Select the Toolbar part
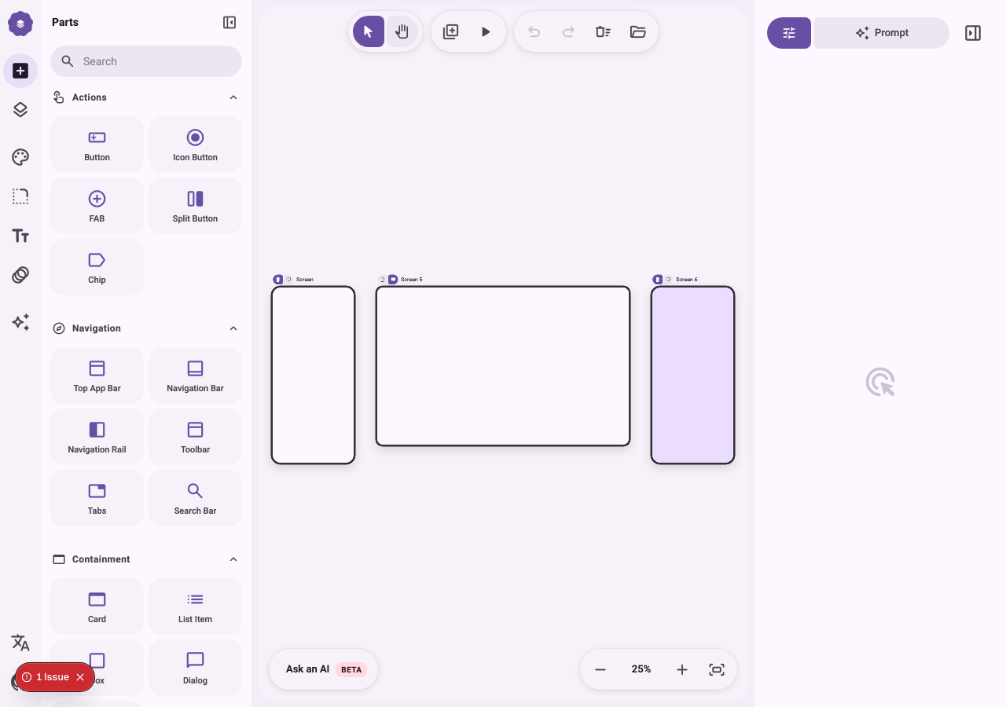The image size is (1006, 707). point(195,437)
